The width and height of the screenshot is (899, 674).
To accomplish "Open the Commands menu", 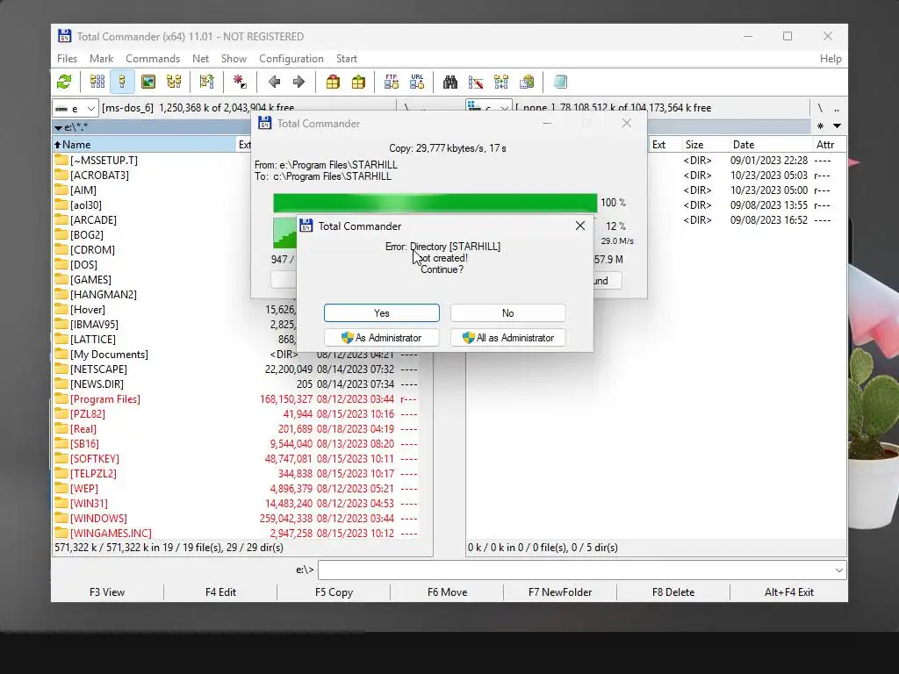I will (x=153, y=59).
